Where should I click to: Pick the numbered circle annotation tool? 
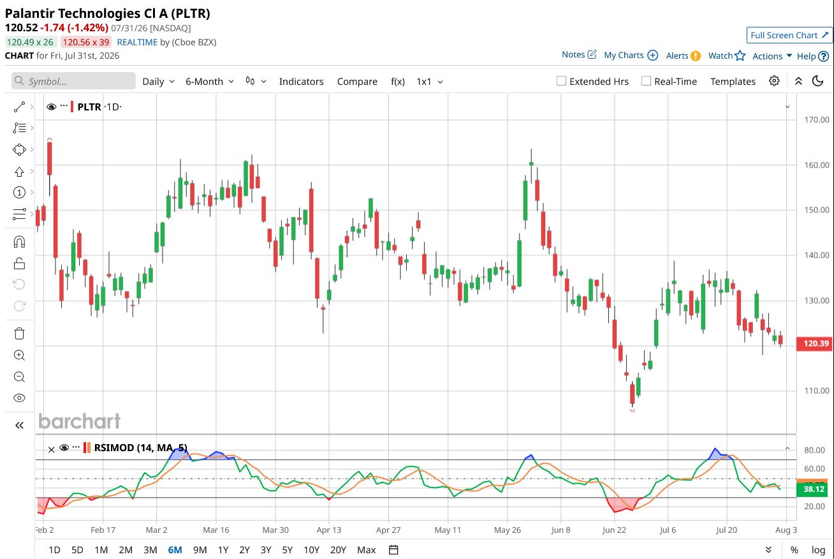click(x=19, y=193)
